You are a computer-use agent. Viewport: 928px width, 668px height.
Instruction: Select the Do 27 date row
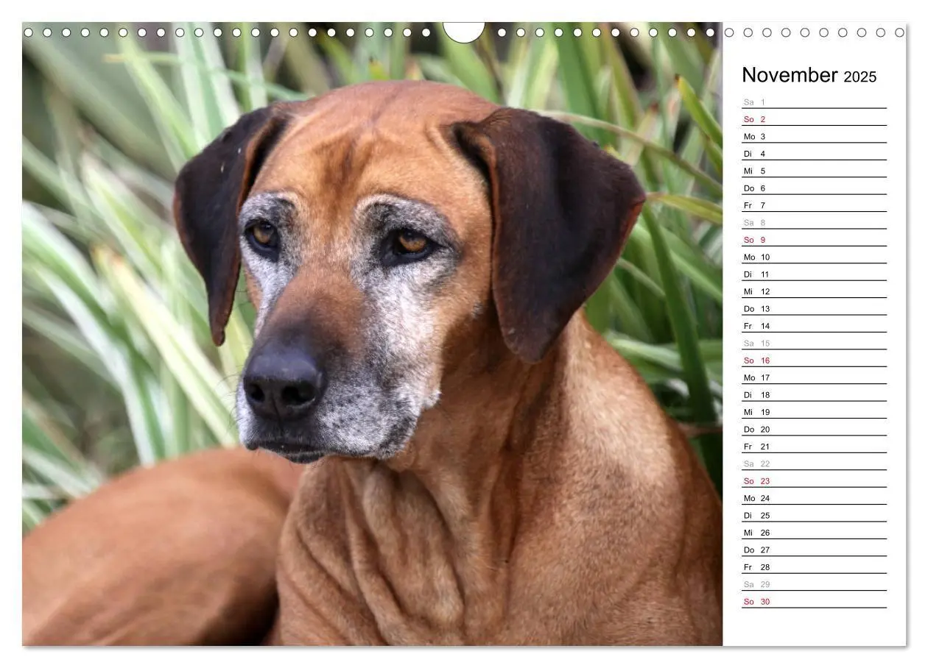[814, 550]
